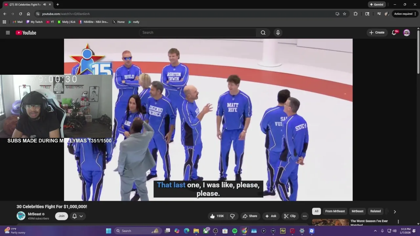
Task: Go back in browser history
Action: (5, 14)
